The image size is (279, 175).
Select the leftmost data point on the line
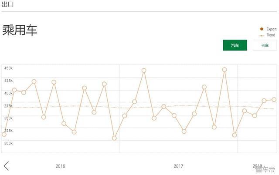coord(4,135)
